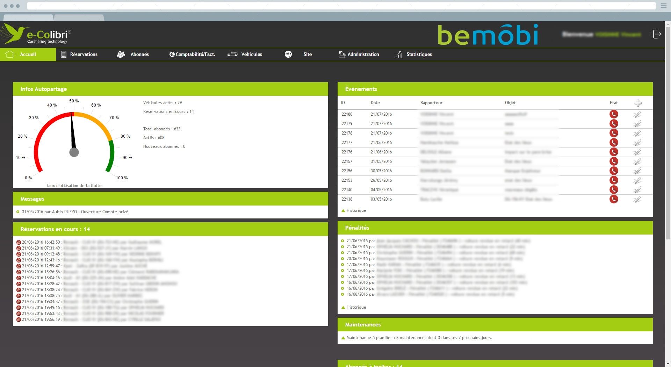
Task: Edit event 22179 with pencil icon
Action: tap(637, 124)
